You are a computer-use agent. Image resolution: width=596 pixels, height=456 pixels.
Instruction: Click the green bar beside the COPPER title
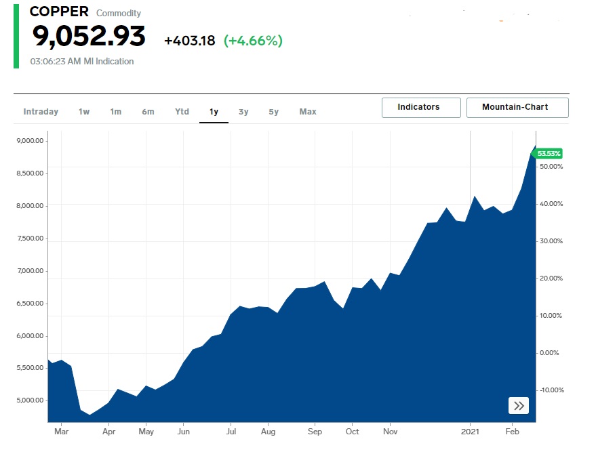[x=16, y=37]
